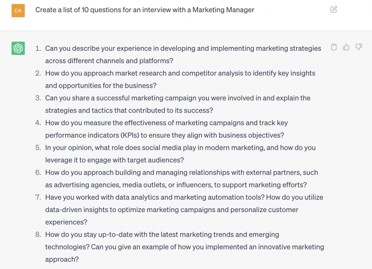Mark the response with thumbs down
The image size is (372, 269).
click(x=359, y=47)
